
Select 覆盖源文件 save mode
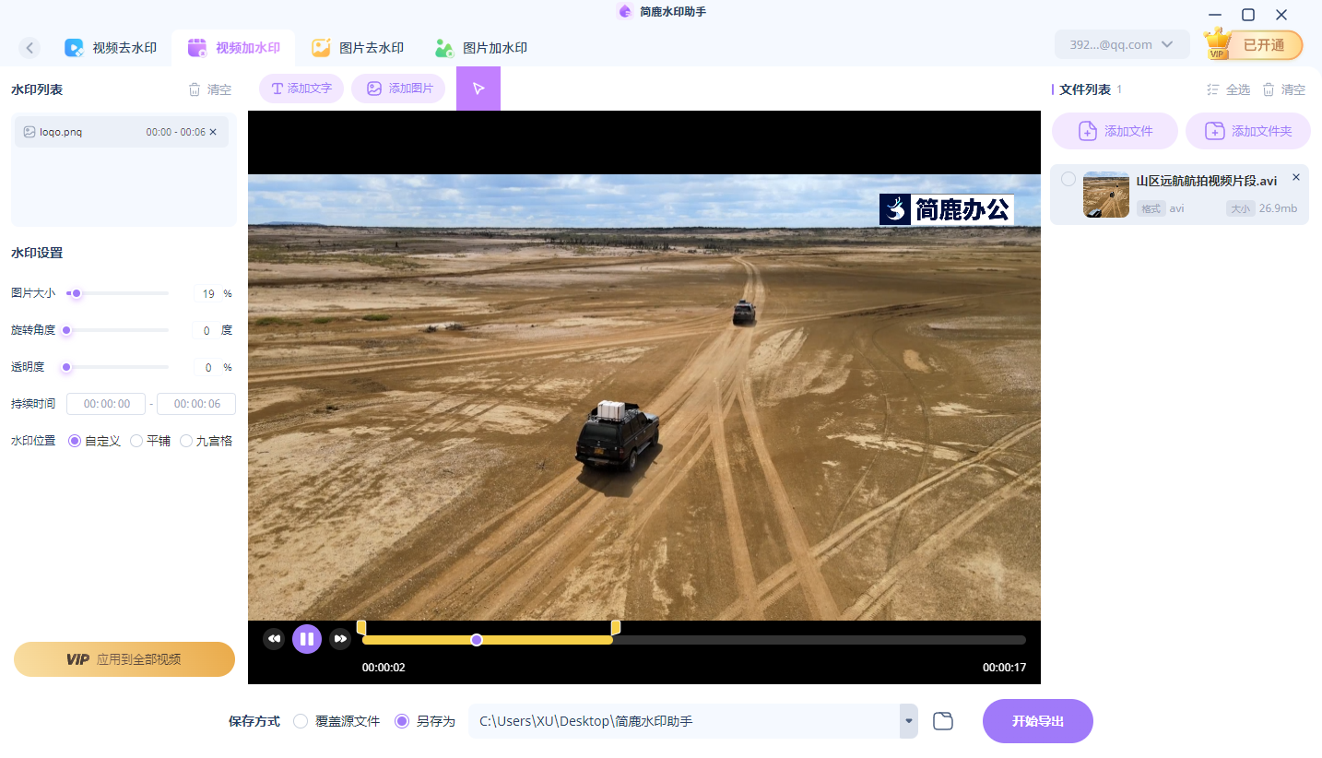coord(301,721)
